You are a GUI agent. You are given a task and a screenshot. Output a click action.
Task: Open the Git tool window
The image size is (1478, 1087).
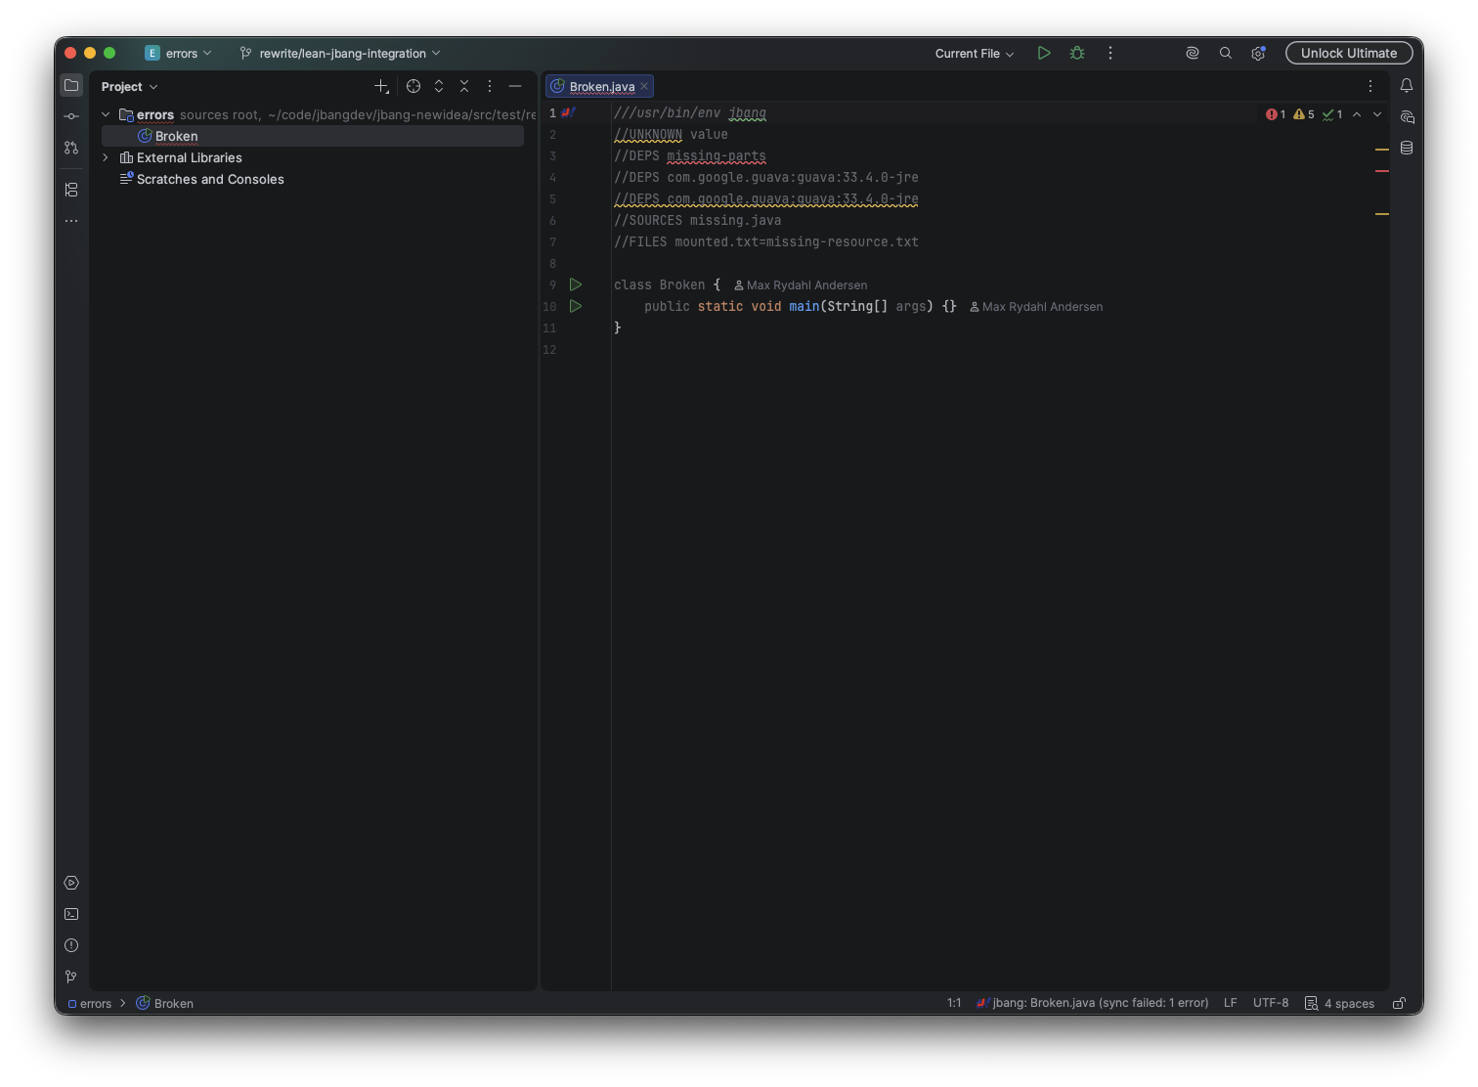(71, 977)
